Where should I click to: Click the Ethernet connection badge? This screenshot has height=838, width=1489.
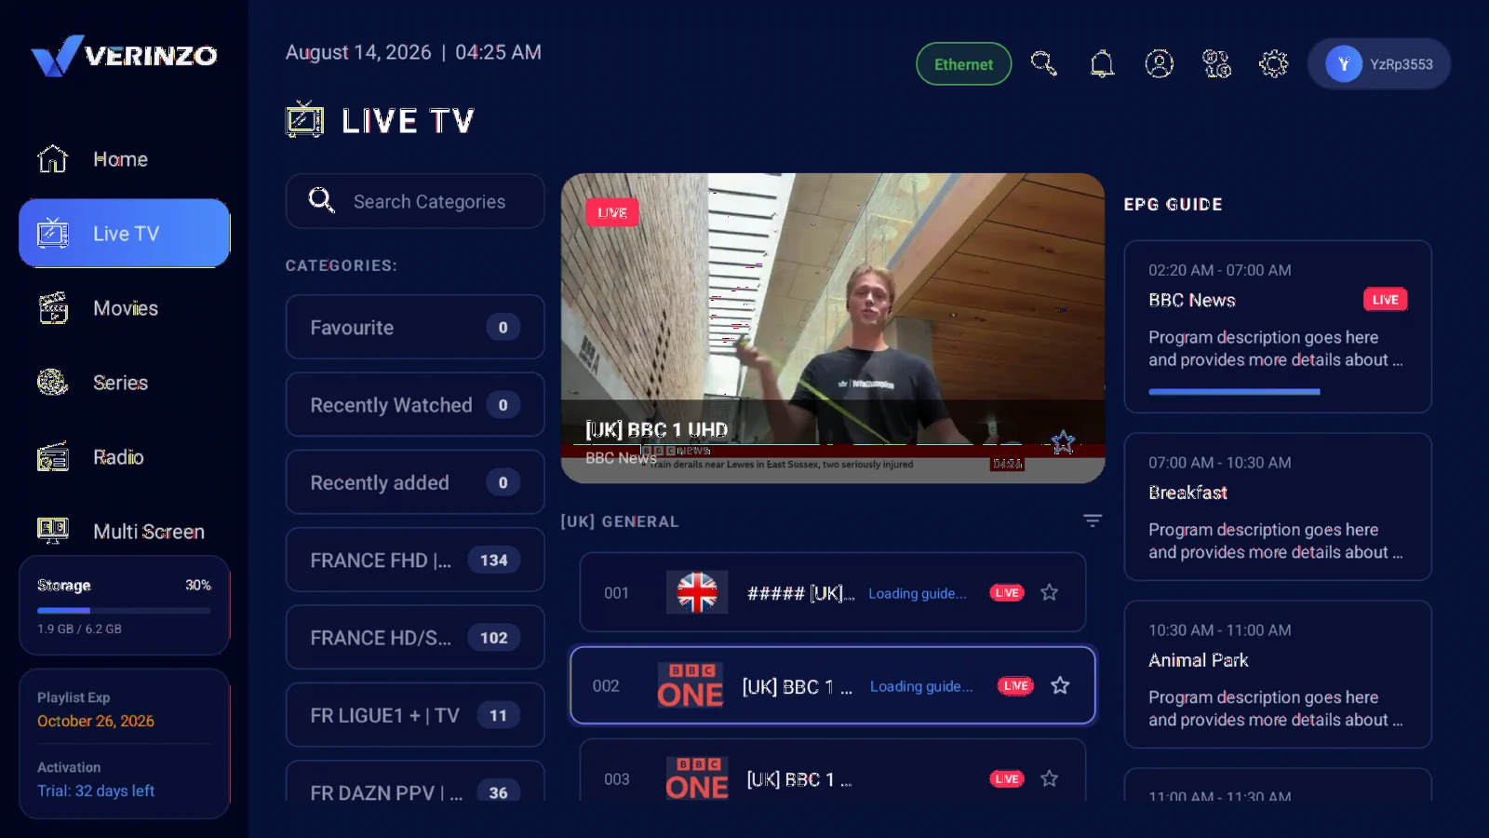pyautogui.click(x=963, y=63)
